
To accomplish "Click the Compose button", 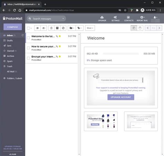I will click(x=12, y=27).
